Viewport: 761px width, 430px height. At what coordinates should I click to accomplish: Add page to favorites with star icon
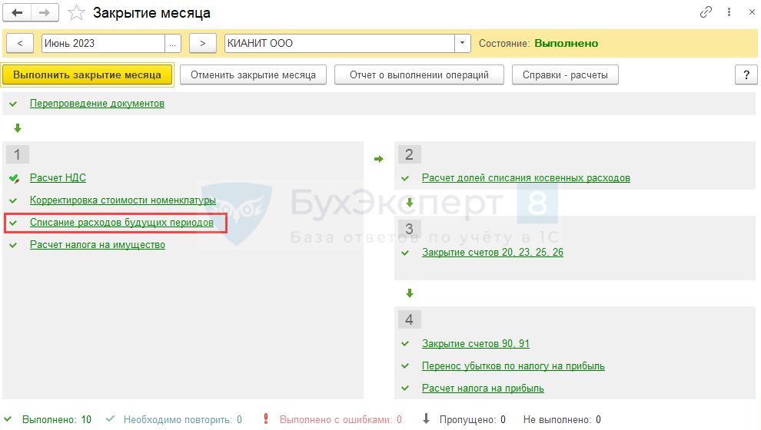point(76,13)
